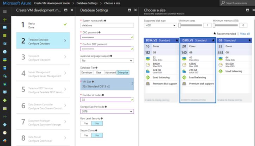
Task: Open the hamburger menu in left sidebar
Action: (x=5, y=11)
